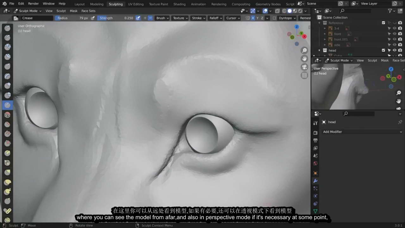Open the Particles properties tab
Screen dimensions: 405x228
[315, 188]
